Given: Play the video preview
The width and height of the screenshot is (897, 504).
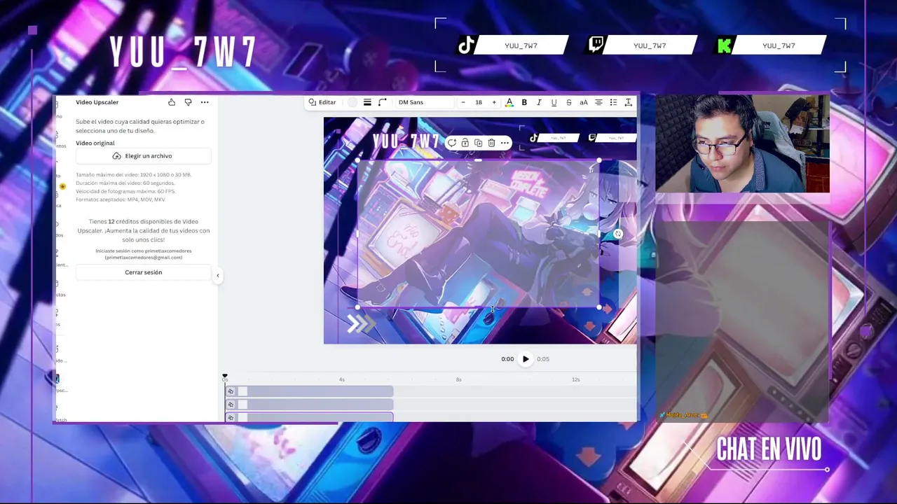Looking at the screenshot, I should click(x=526, y=359).
